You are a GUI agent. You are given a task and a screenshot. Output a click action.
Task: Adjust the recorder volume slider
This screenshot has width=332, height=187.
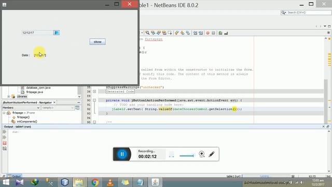[x=187, y=156]
